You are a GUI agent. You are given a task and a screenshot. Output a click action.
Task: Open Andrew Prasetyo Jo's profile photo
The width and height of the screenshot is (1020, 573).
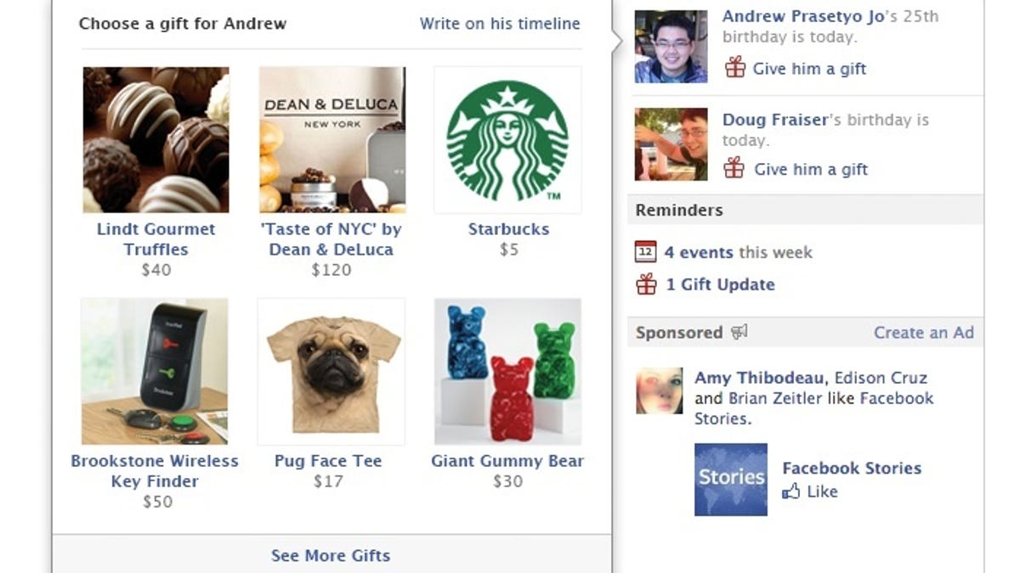pos(671,47)
